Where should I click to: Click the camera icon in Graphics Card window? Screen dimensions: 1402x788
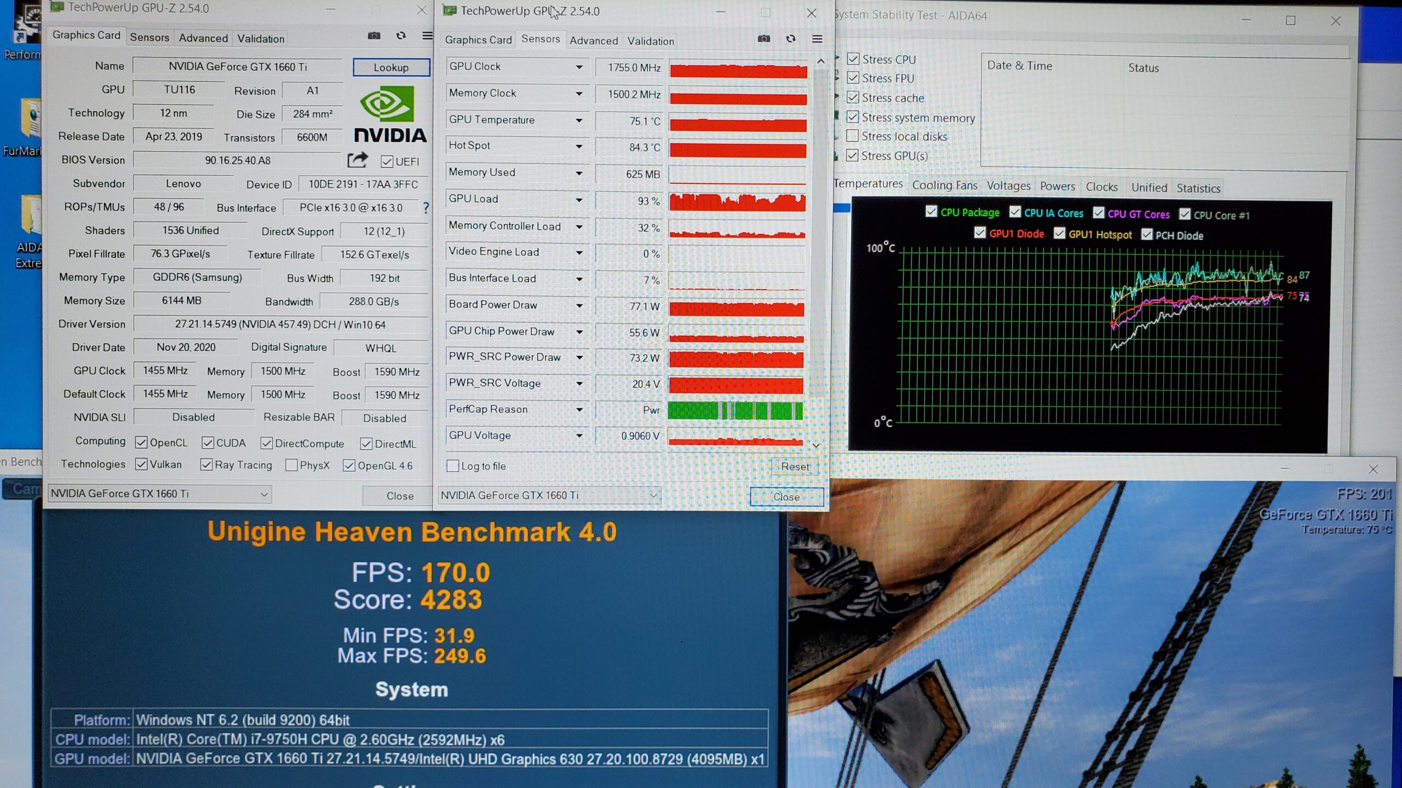point(374,36)
